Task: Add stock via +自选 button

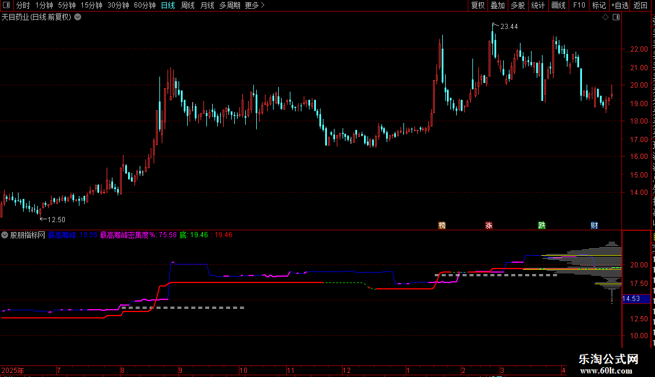Action: tap(620, 5)
